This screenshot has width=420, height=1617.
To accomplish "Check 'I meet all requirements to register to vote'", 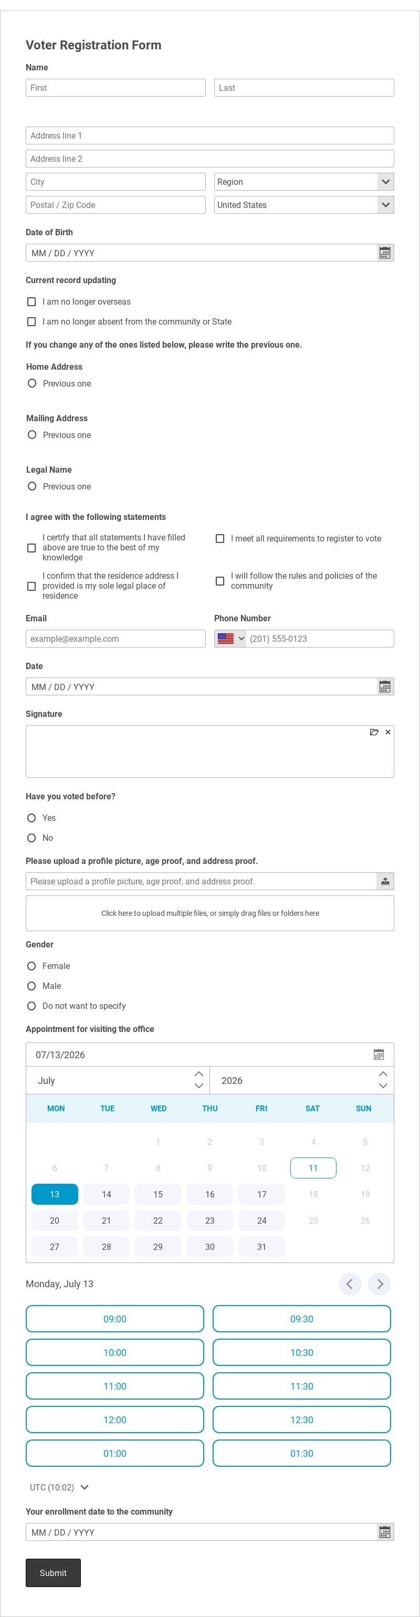I will click(x=220, y=539).
